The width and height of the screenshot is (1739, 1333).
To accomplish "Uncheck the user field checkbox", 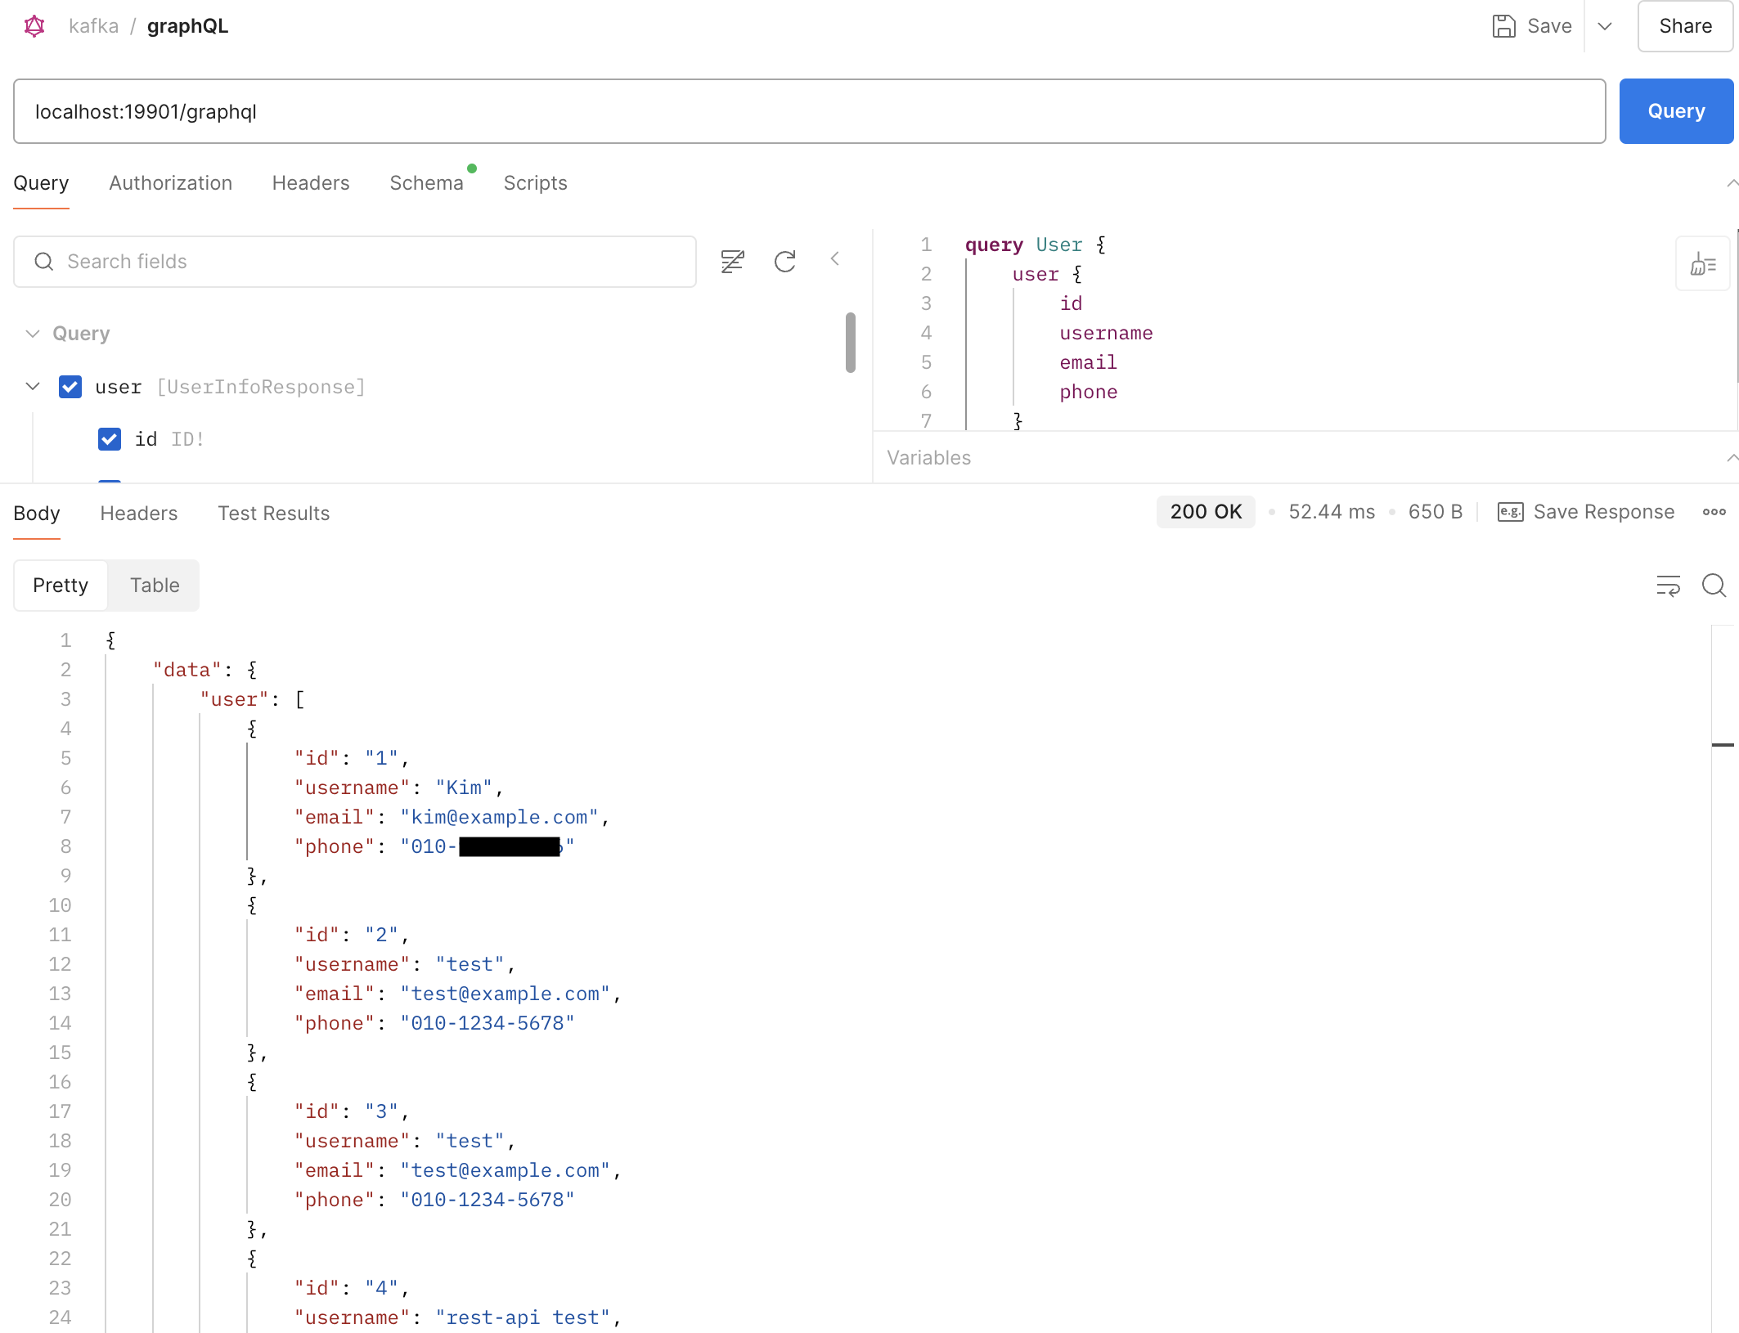I will coord(70,387).
